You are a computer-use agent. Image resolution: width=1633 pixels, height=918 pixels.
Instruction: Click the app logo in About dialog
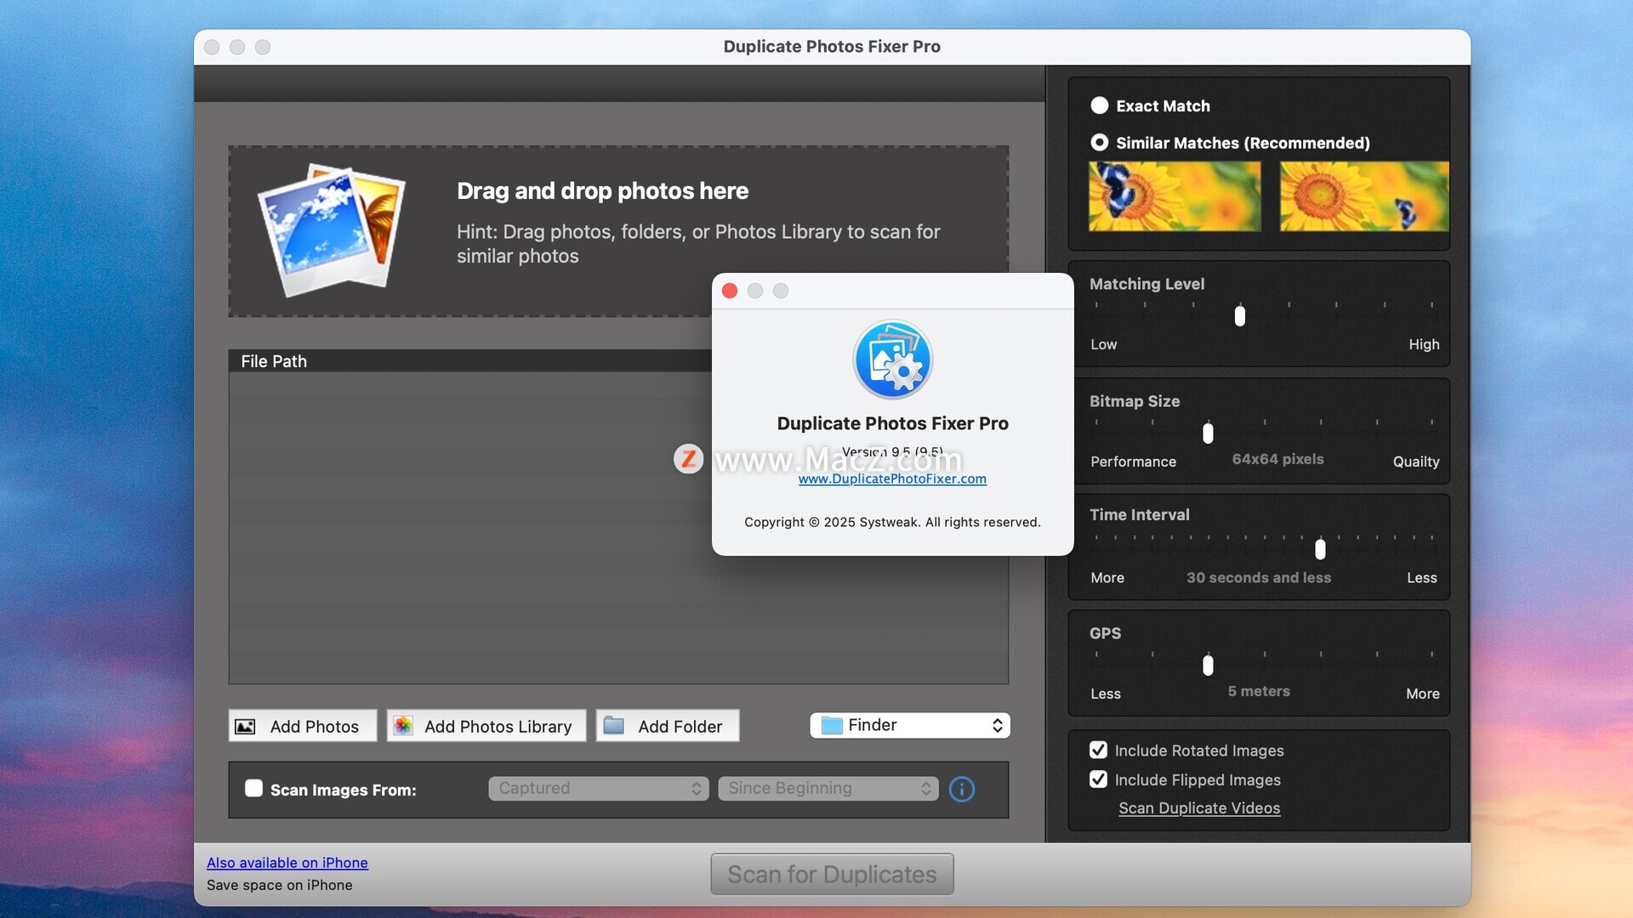[892, 360]
